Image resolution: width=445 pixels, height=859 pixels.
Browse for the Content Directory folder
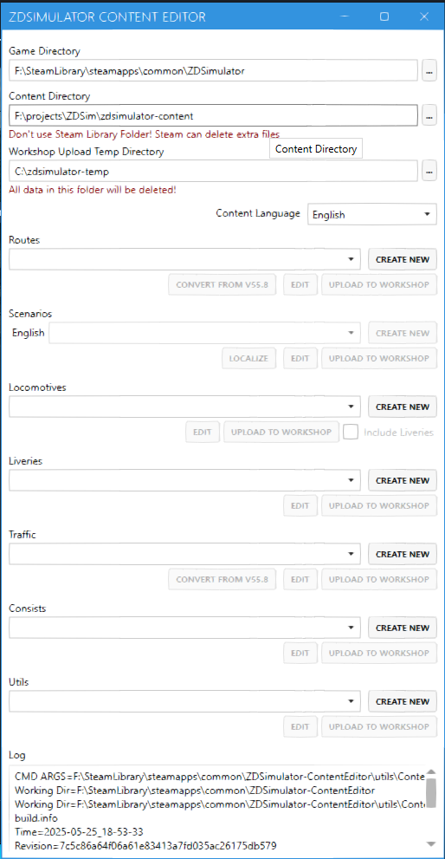(429, 115)
